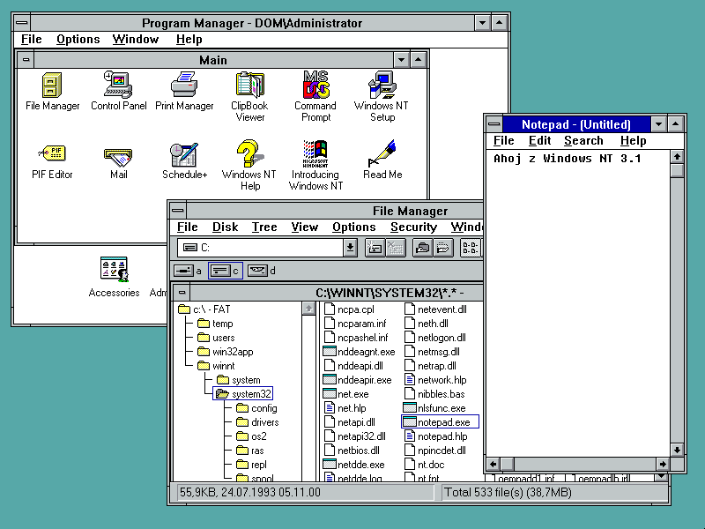Select drive c button in drive bar
Image resolution: width=705 pixels, height=529 pixels.
[225, 271]
